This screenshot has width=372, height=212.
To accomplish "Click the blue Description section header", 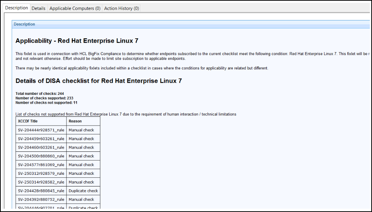I will 190,24.
